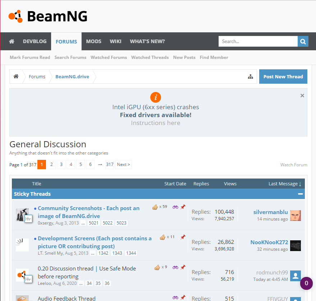
Task: Open 0.20 Discussion thread title
Action: 87,272
